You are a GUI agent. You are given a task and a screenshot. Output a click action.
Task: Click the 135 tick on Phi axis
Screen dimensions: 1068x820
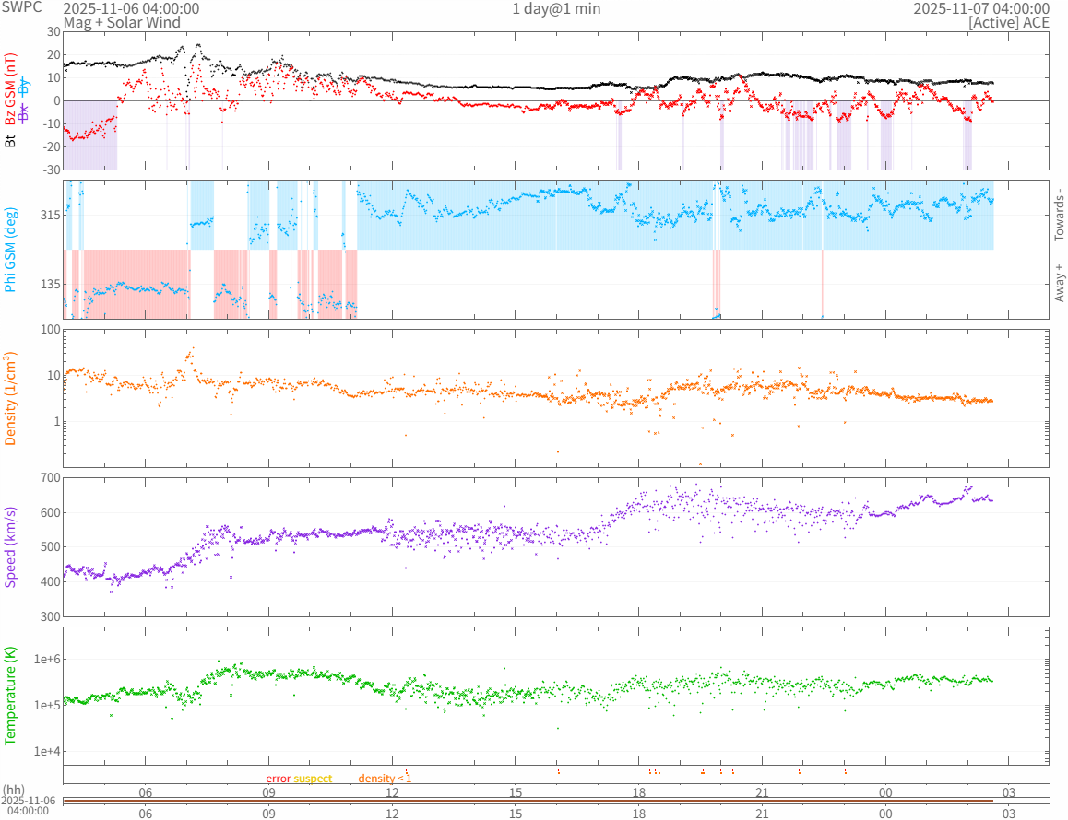(x=50, y=285)
